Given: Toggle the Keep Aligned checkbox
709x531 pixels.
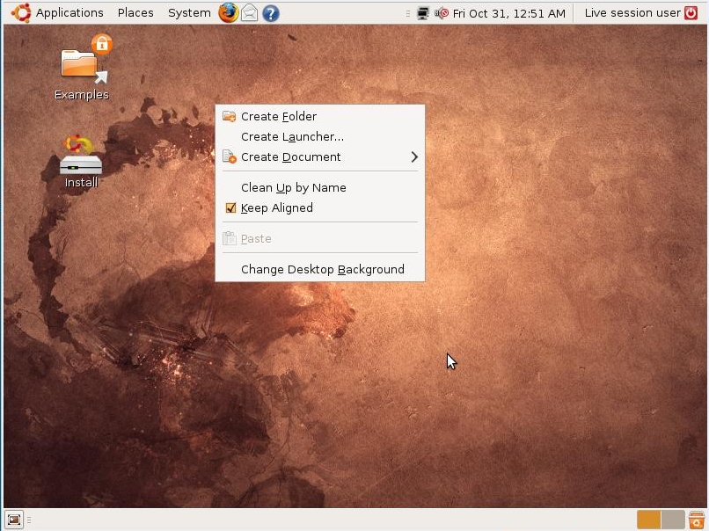Looking at the screenshot, I should tap(230, 207).
